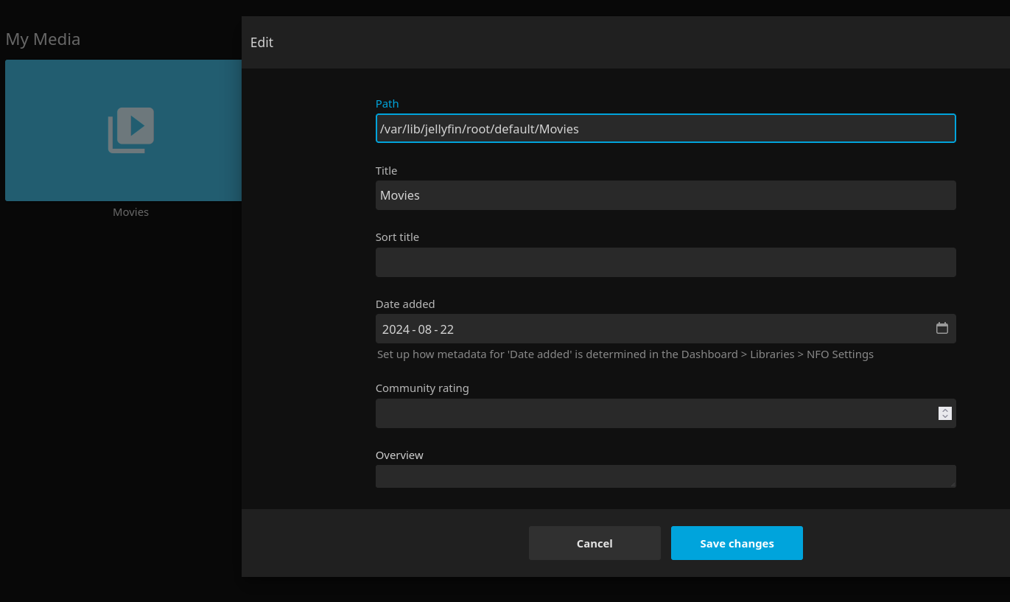
Task: Decrease Community rating with the down arrow
Action: point(945,417)
